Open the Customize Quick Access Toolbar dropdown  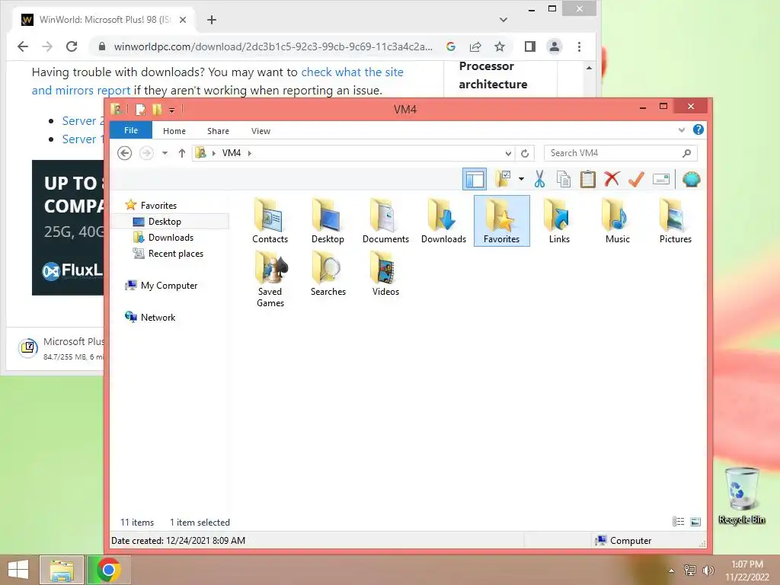(x=171, y=110)
